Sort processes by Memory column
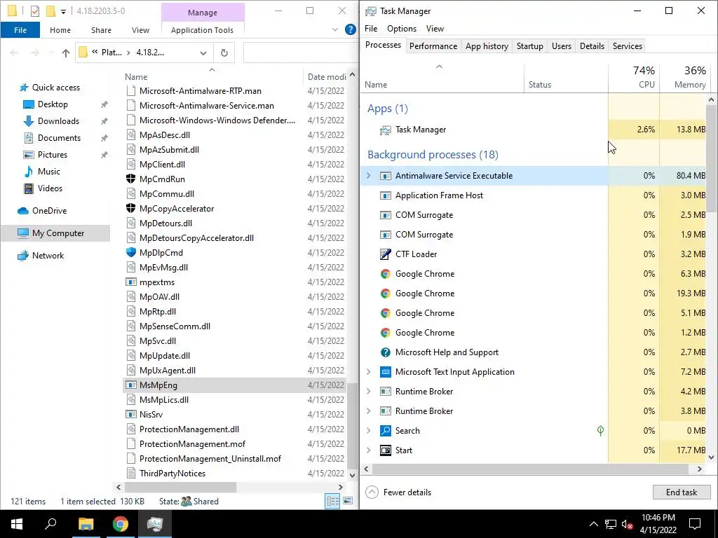 pyautogui.click(x=684, y=78)
